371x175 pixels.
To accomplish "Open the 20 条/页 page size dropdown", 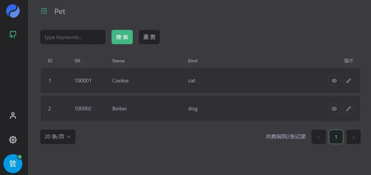I will [x=58, y=137].
